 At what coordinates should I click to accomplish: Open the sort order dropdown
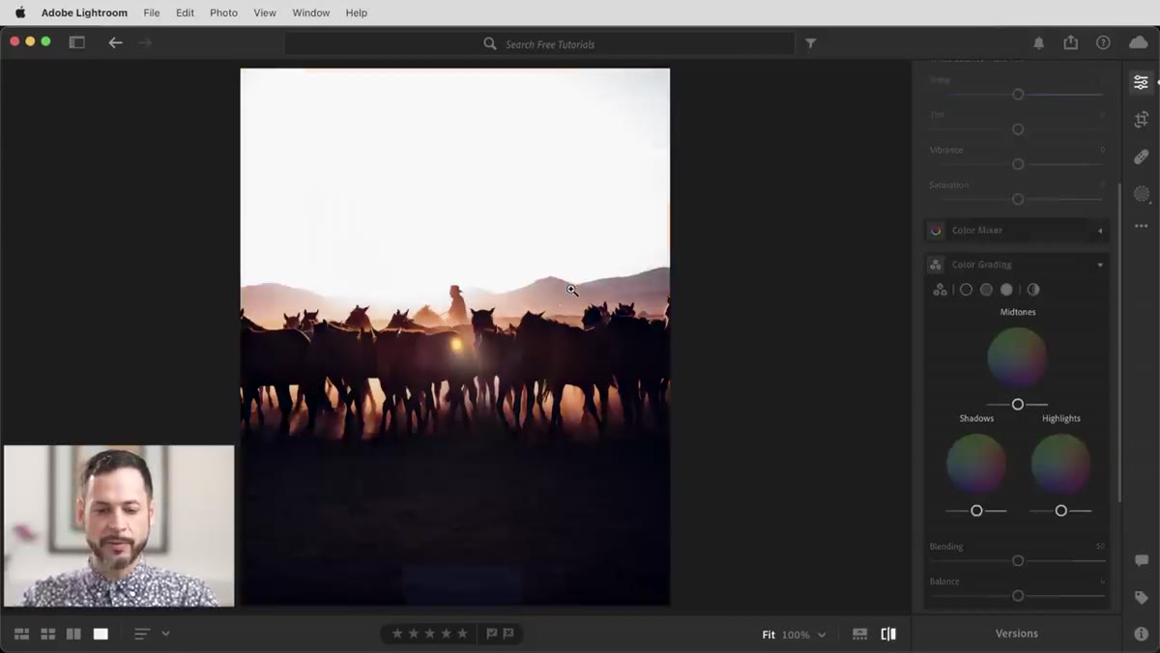(152, 634)
